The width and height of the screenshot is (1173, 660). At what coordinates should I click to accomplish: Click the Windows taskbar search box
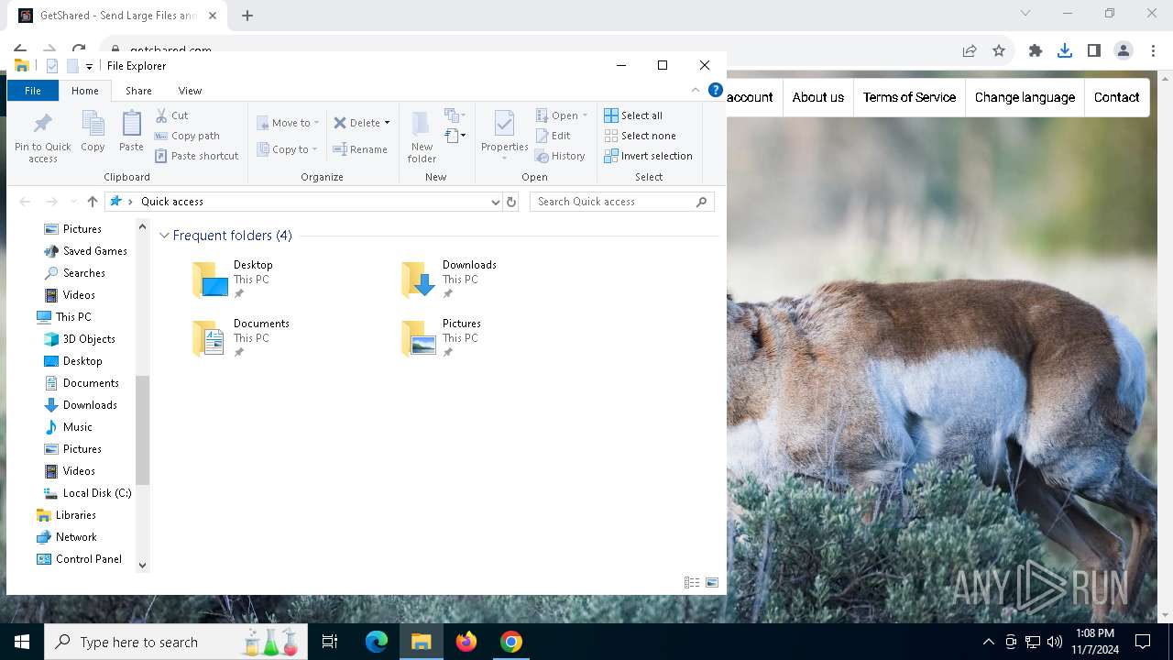pos(178,642)
